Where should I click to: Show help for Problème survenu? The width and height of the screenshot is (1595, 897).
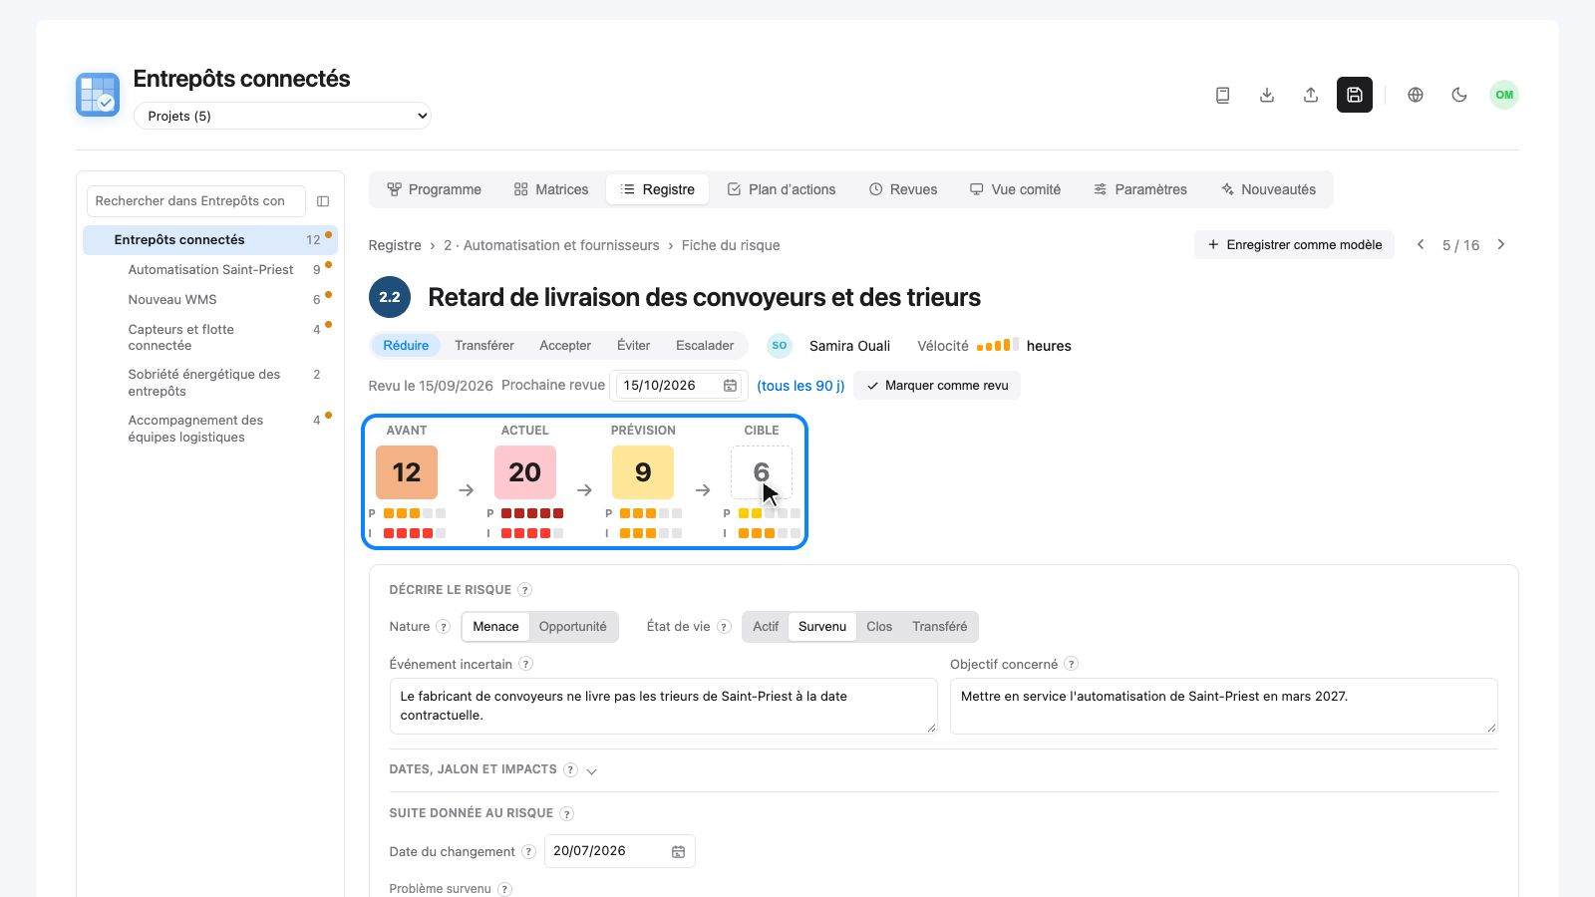[x=504, y=889]
